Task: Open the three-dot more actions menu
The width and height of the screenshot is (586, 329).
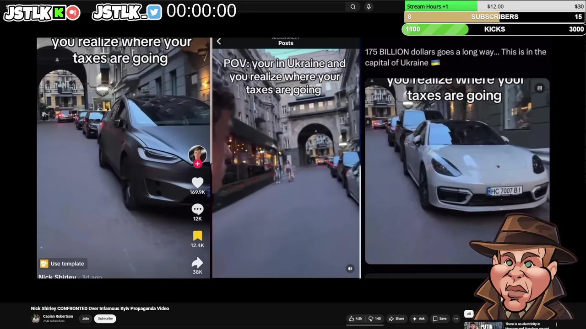Action: coord(456,318)
